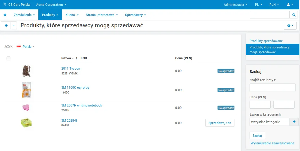Screen dimensions: 300x151
Task: Click the Szukaj button
Action: tap(257, 135)
